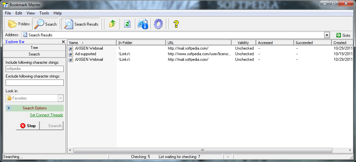Click the Unchecked validity of Ad-supported
Image resolution: width=356 pixels, height=162 pixels.
coord(244,54)
